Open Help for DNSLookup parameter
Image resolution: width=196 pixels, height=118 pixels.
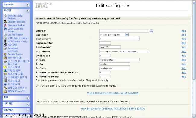[x=184, y=56]
